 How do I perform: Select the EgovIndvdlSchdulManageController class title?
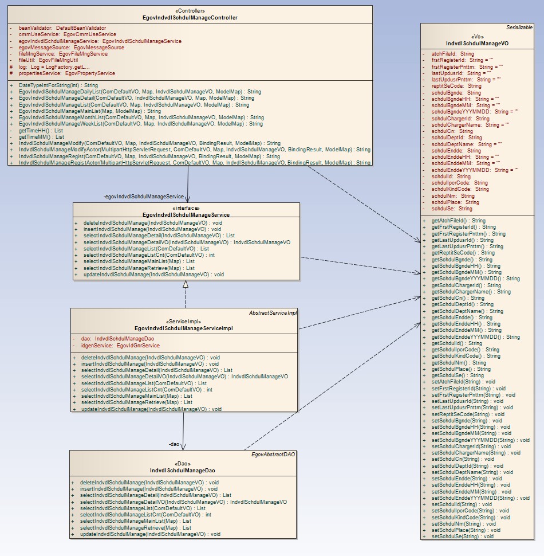coord(190,18)
